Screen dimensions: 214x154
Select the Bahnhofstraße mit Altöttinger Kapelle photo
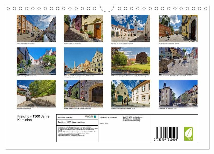pyautogui.click(x=178, y=28)
